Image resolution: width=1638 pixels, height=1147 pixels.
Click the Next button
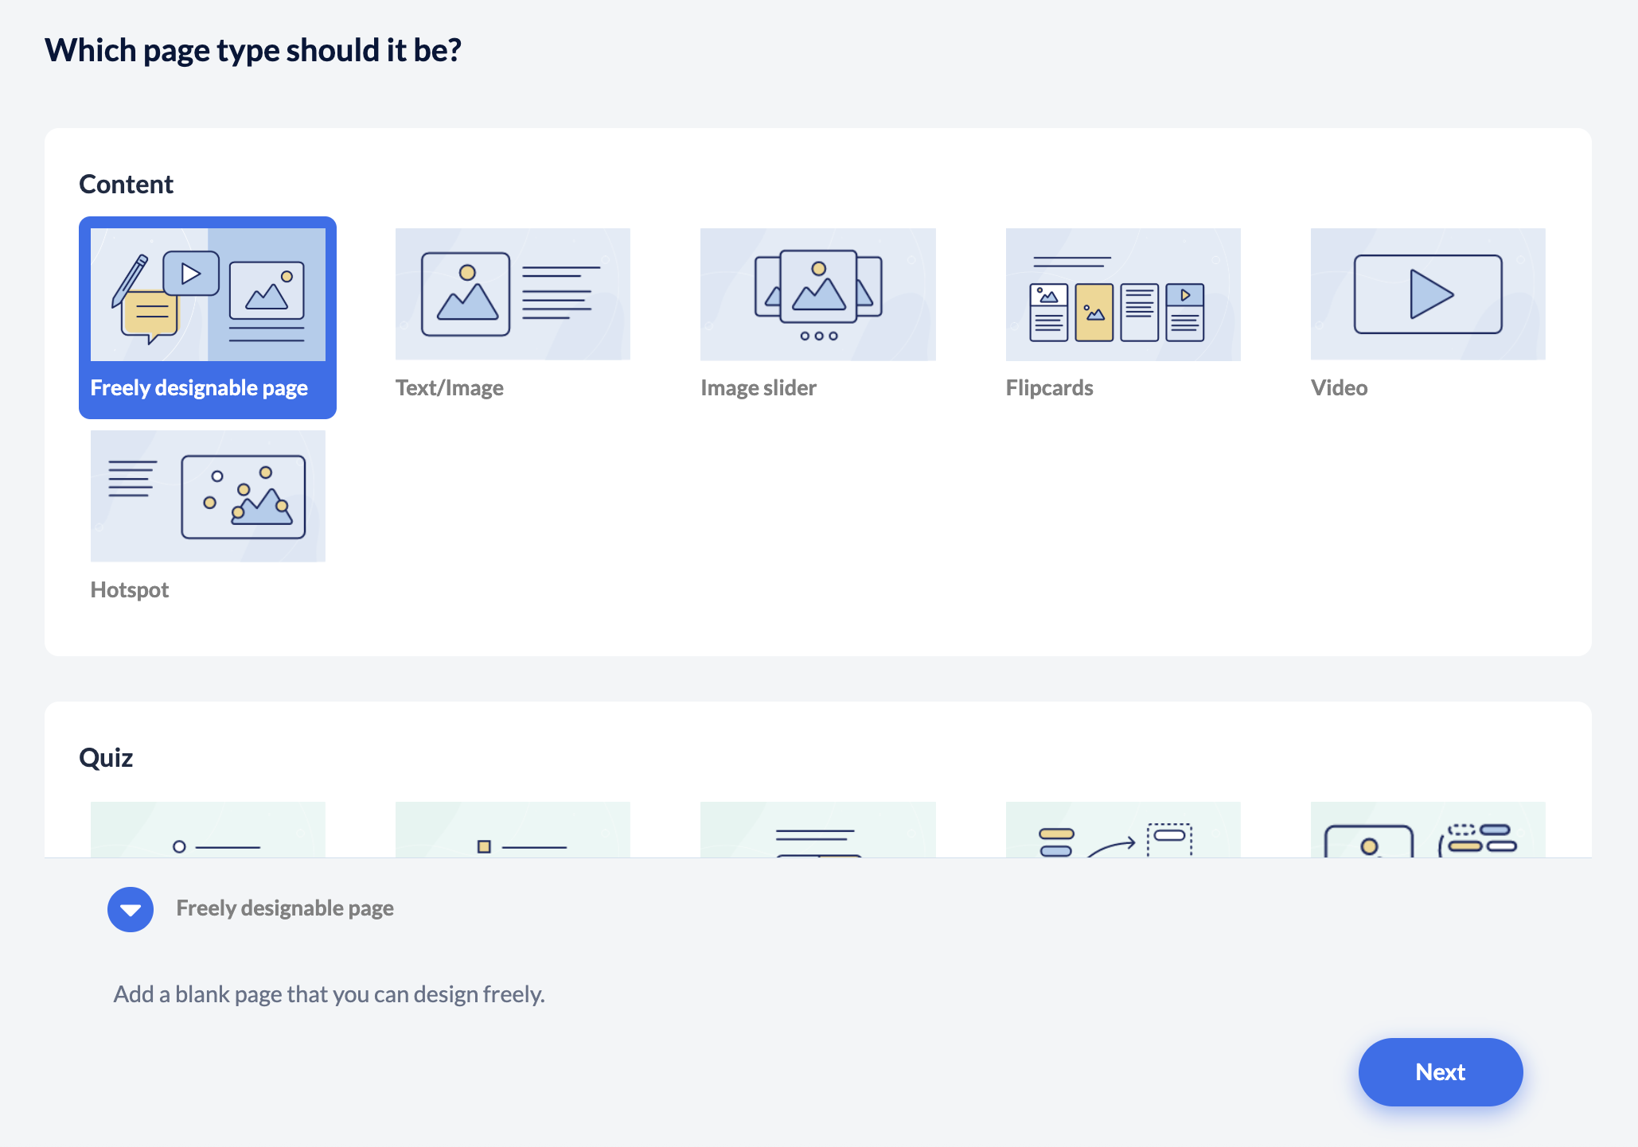point(1440,1071)
